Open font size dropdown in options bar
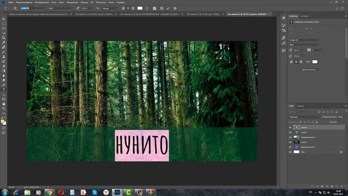Image resolution: width=348 pixels, height=196 pixels. 93,8
